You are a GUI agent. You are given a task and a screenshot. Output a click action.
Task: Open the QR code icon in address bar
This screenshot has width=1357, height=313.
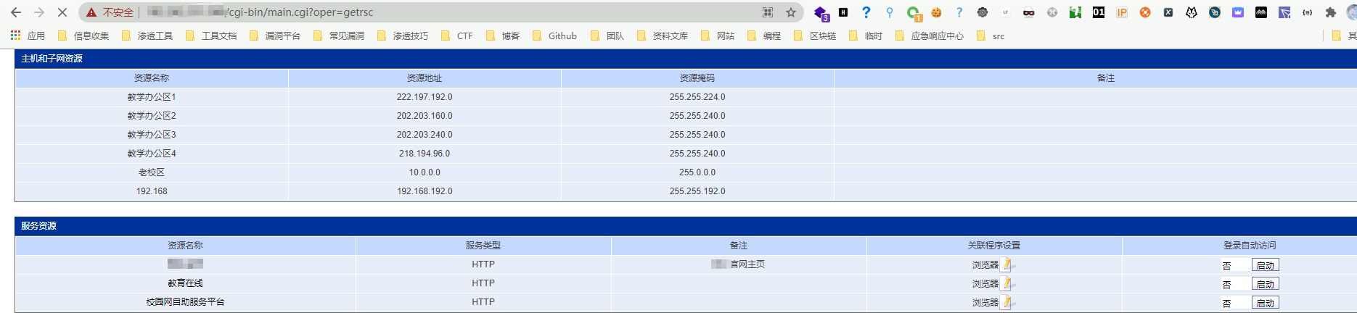click(x=768, y=12)
